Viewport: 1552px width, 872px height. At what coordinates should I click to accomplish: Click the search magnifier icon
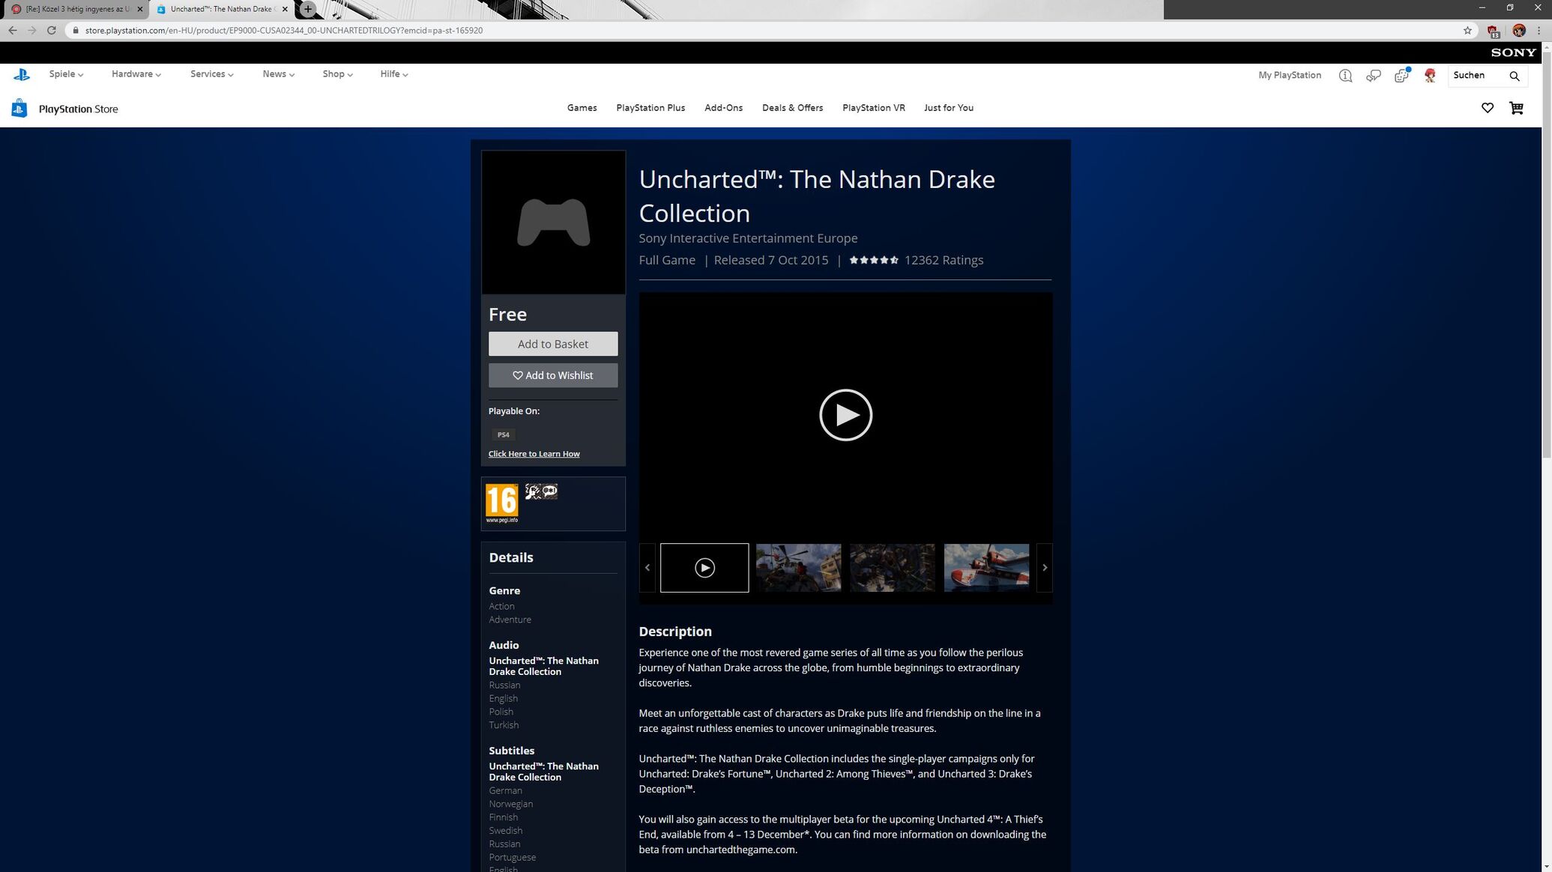1515,76
